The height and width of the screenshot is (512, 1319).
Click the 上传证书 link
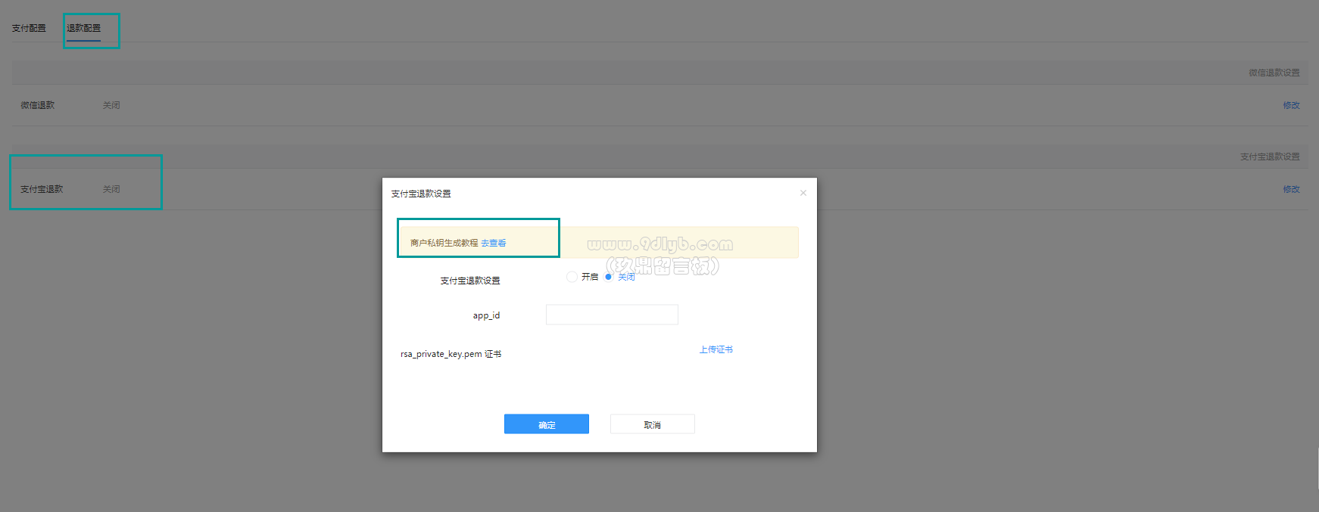click(716, 349)
